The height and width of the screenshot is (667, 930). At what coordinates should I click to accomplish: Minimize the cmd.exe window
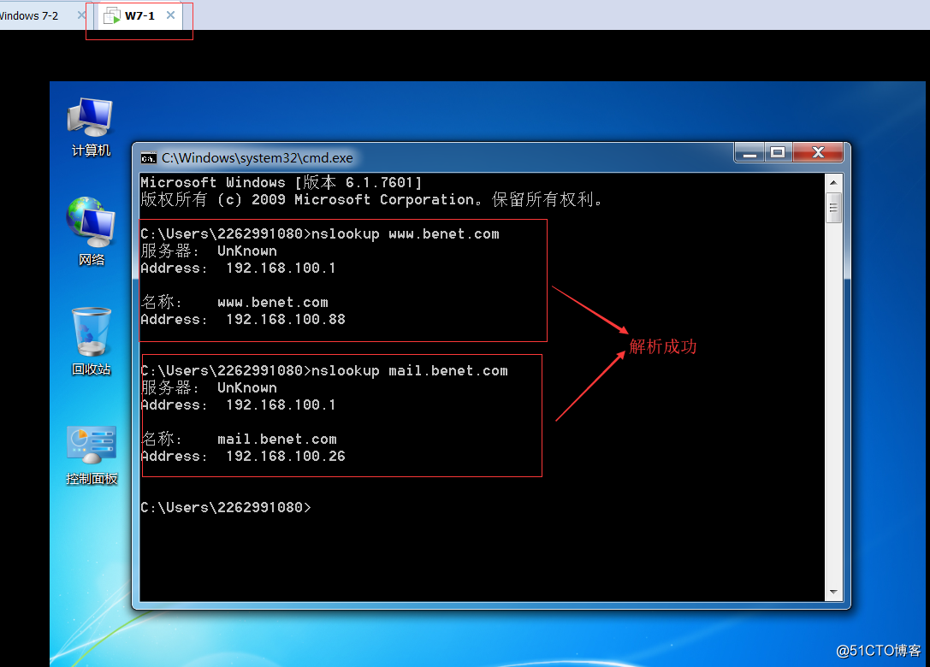click(x=749, y=152)
